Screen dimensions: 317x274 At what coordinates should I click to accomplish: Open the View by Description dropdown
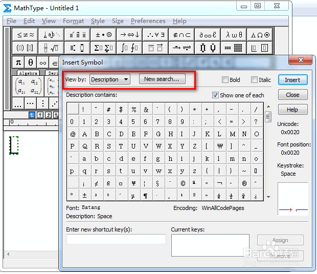[110, 79]
